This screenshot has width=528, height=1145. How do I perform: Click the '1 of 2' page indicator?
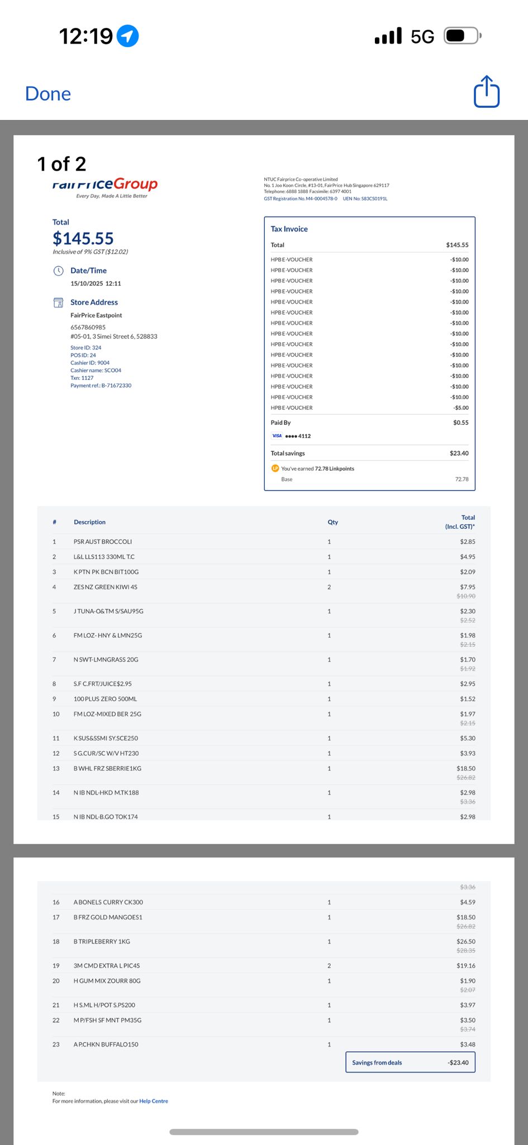pos(61,164)
